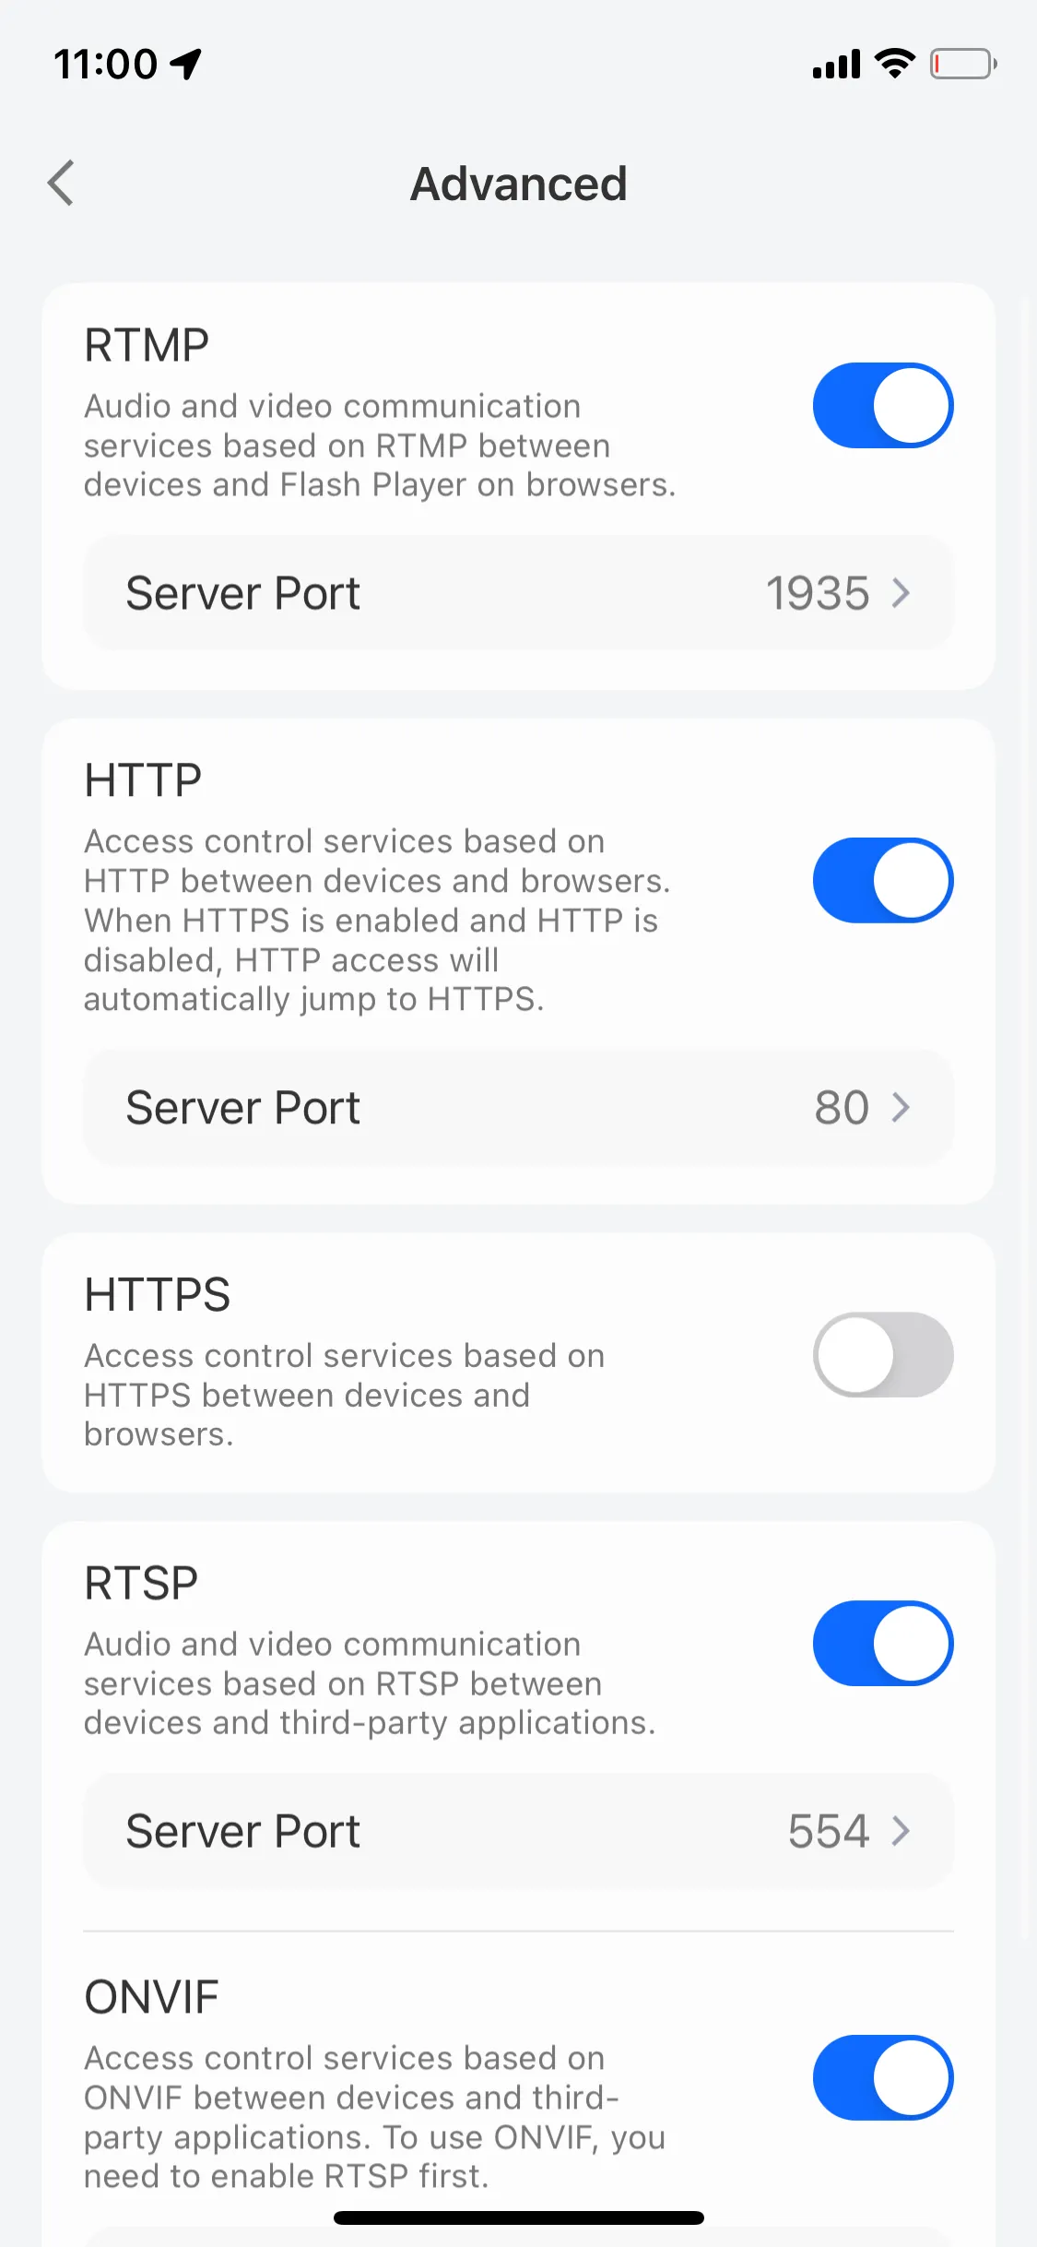The width and height of the screenshot is (1037, 2247).
Task: Open RTSP Server Port chevron
Action: (x=901, y=1831)
